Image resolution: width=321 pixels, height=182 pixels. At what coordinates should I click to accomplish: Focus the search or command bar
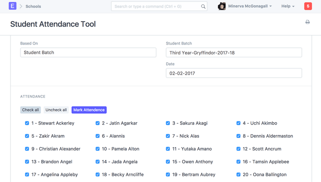click(x=156, y=6)
